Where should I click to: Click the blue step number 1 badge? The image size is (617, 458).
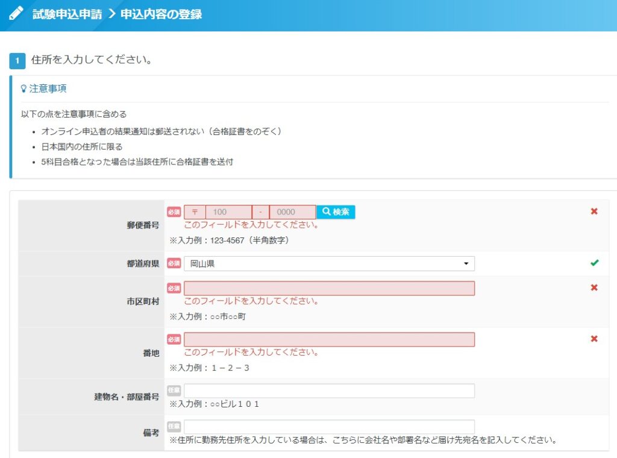click(x=17, y=61)
